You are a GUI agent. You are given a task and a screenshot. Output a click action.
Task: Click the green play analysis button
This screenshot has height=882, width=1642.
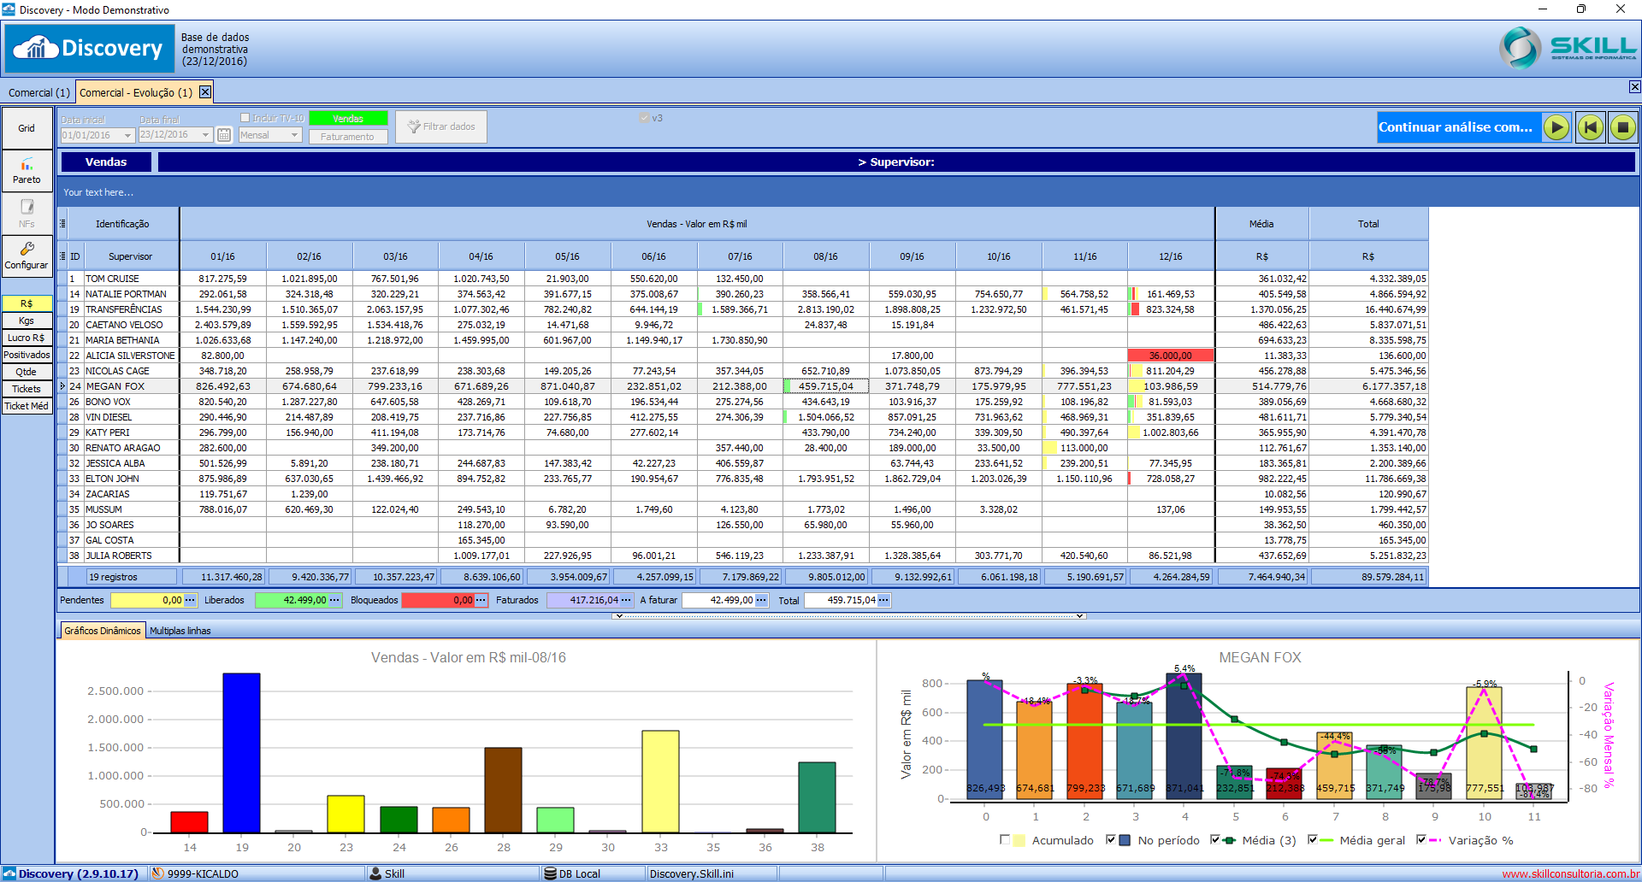(1556, 127)
